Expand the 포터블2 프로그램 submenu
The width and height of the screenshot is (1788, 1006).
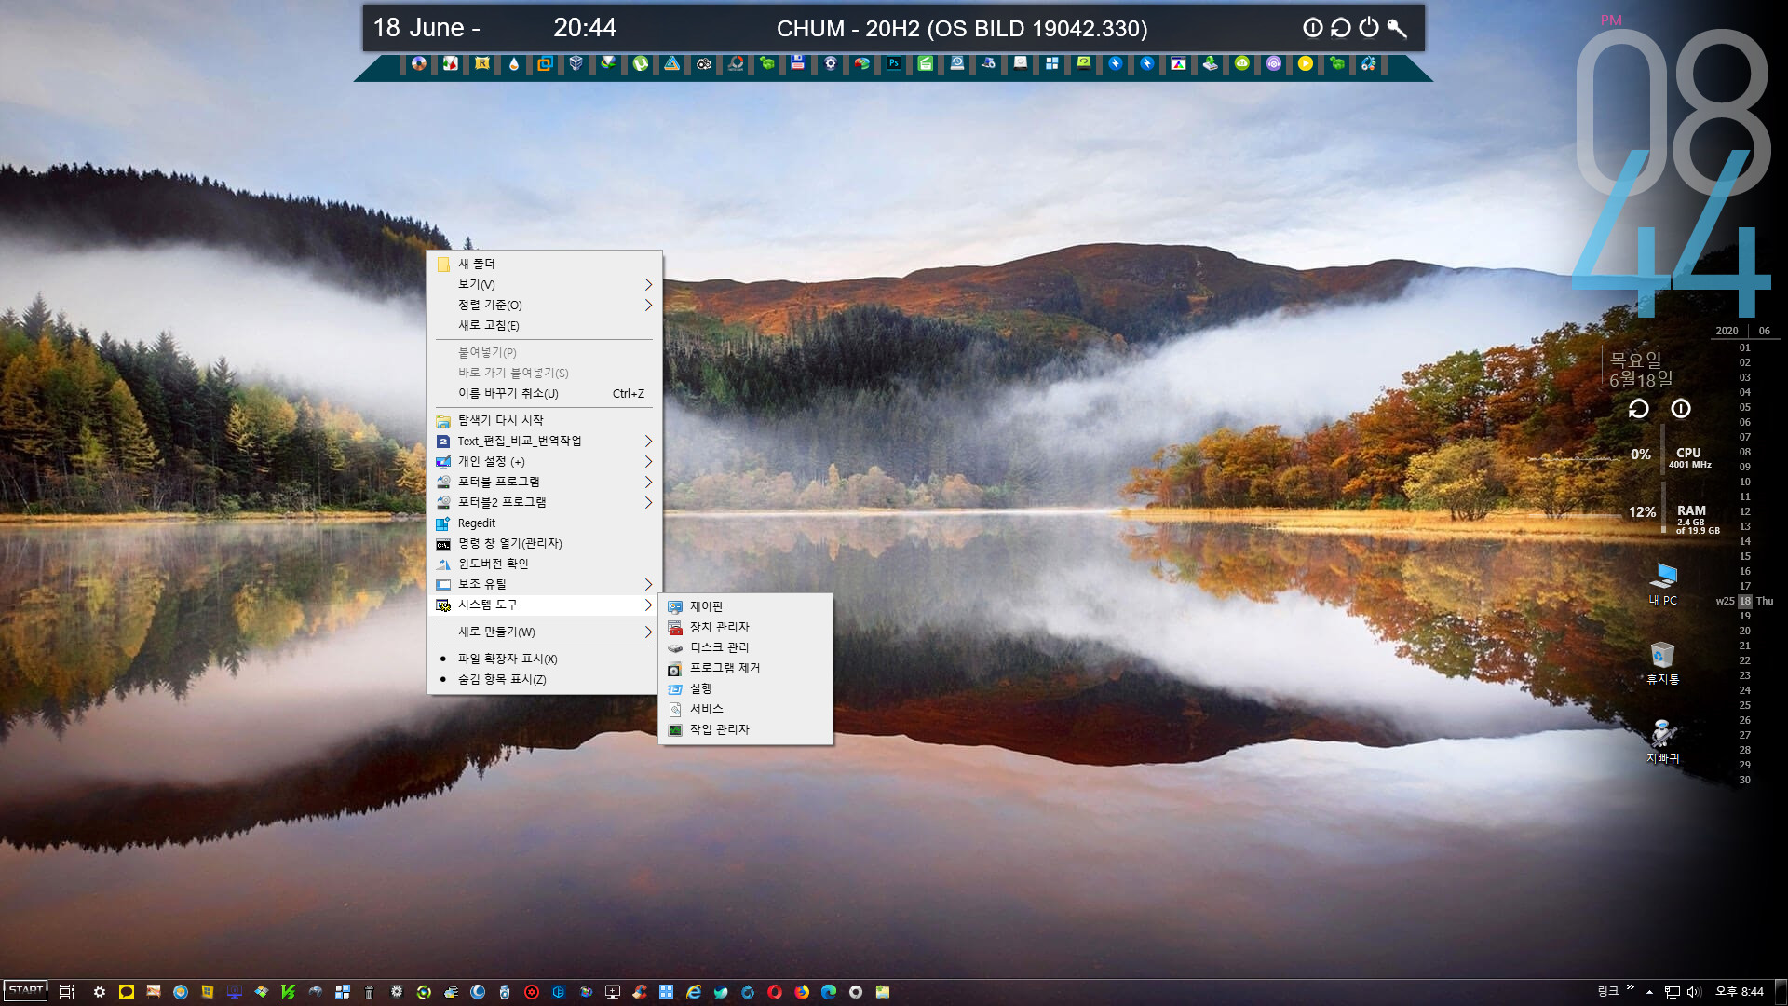(x=544, y=502)
